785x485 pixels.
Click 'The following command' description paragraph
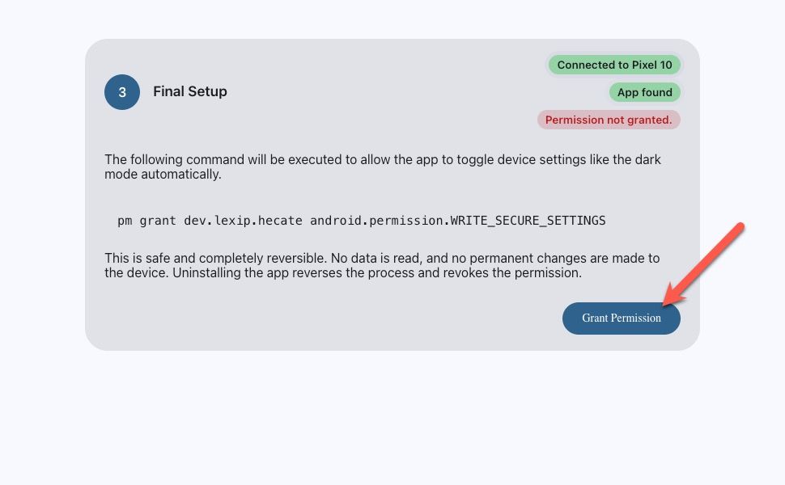click(x=383, y=167)
